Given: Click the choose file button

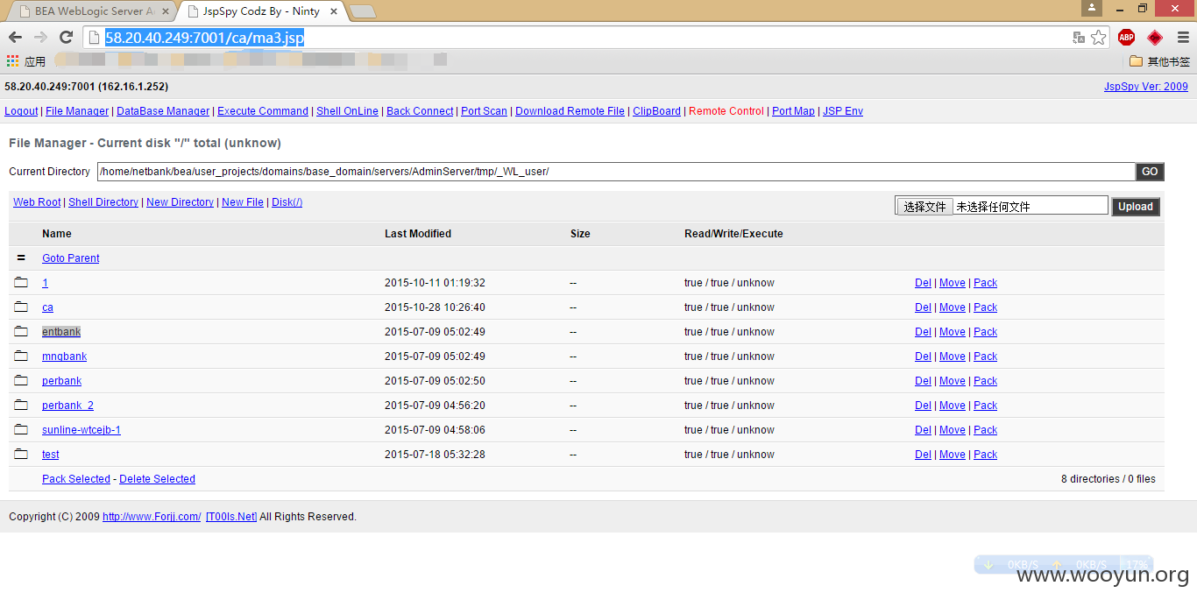Looking at the screenshot, I should click(x=925, y=207).
